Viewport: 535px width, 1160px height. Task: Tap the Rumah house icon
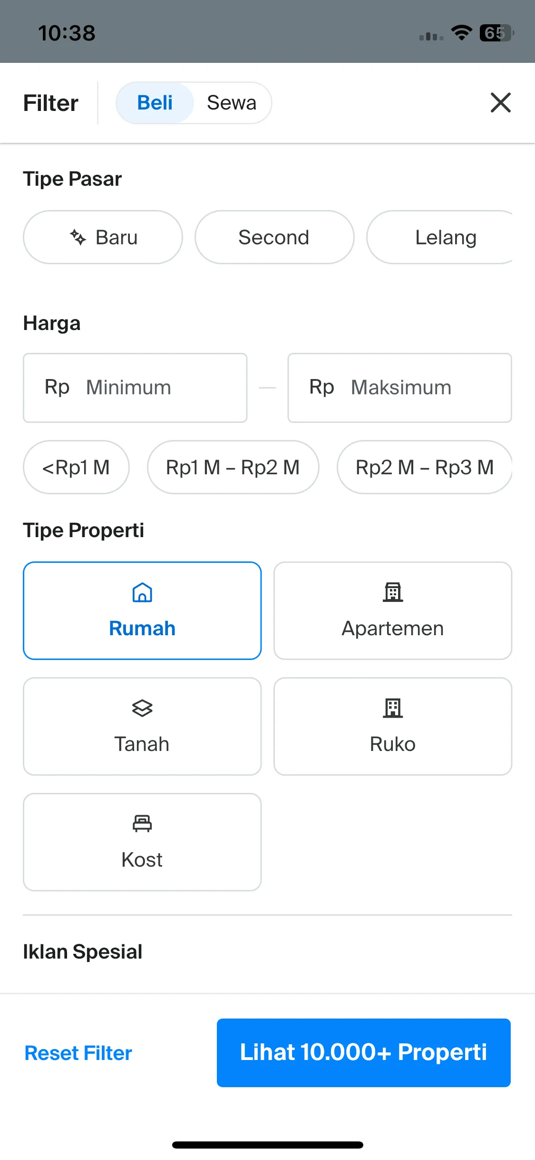(x=142, y=592)
